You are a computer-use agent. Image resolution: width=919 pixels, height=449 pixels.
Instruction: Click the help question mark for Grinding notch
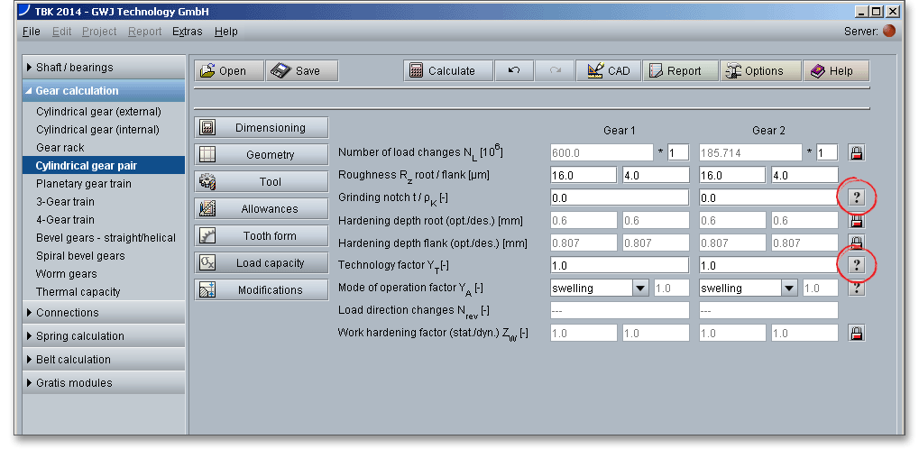(857, 197)
